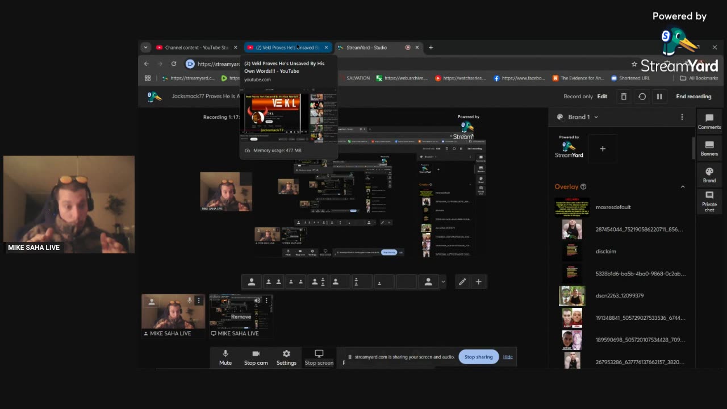The width and height of the screenshot is (727, 409).
Task: Click the MIKE SAHA LIVE webcam tile
Action: tap(173, 316)
